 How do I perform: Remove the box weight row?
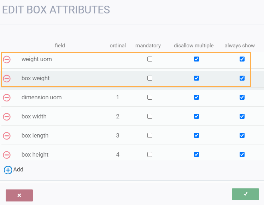point(7,78)
